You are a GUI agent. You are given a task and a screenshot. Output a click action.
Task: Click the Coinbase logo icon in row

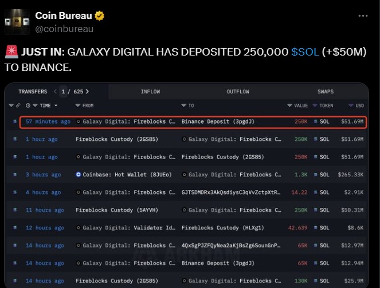(x=79, y=174)
